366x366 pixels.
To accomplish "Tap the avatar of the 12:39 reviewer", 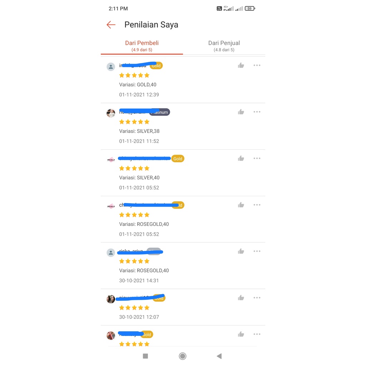I will [x=111, y=67].
